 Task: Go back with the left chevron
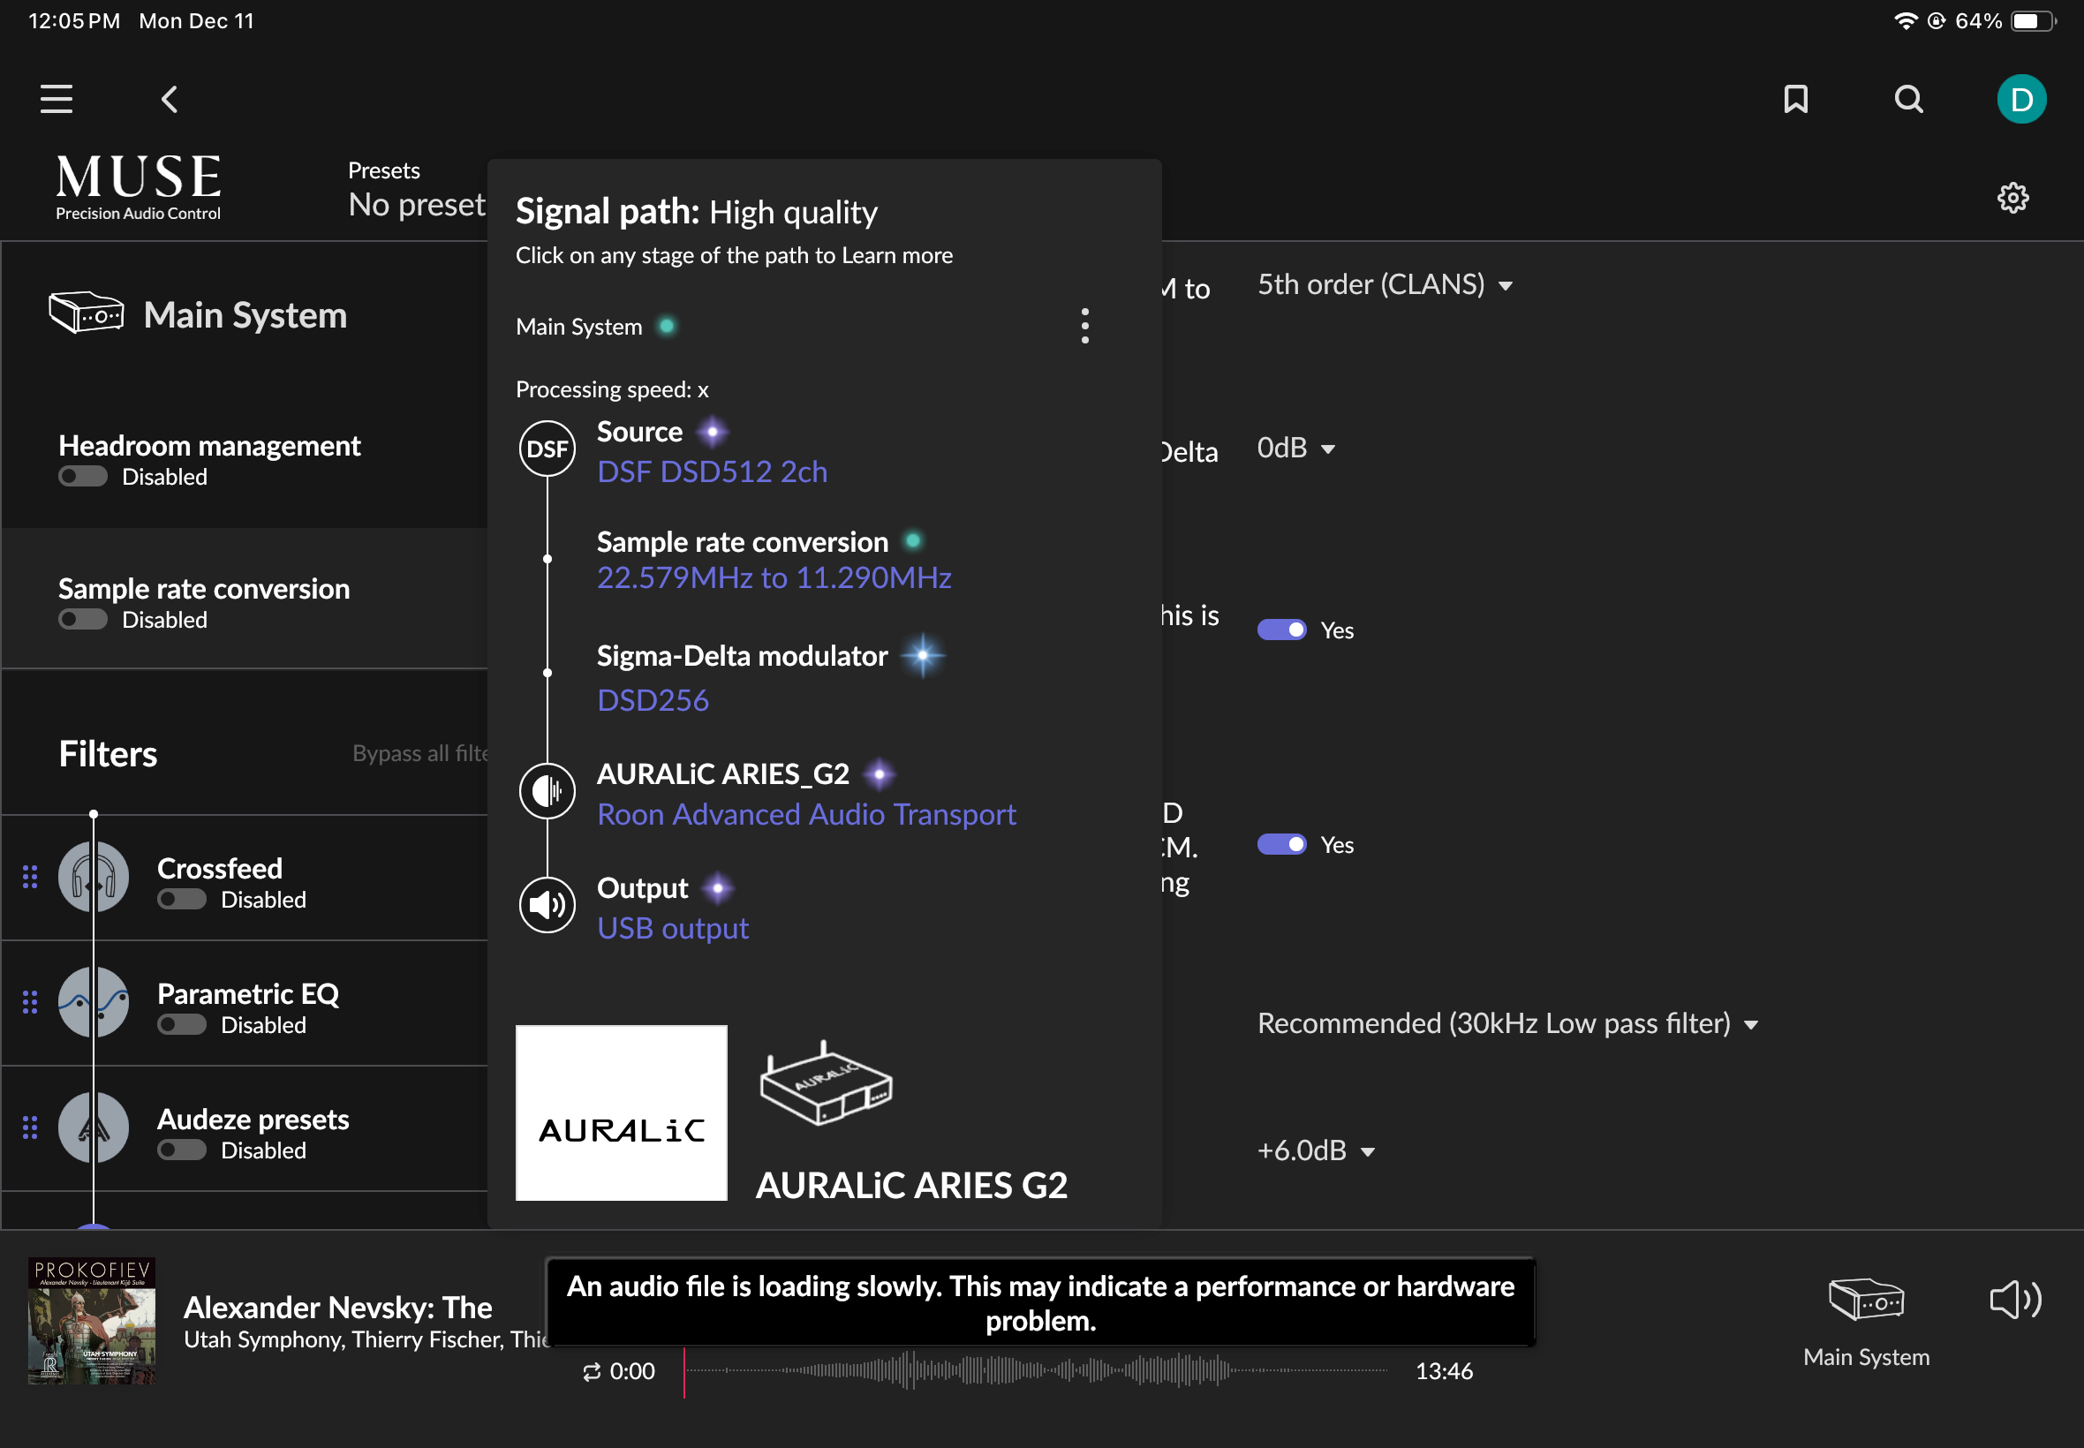click(170, 99)
